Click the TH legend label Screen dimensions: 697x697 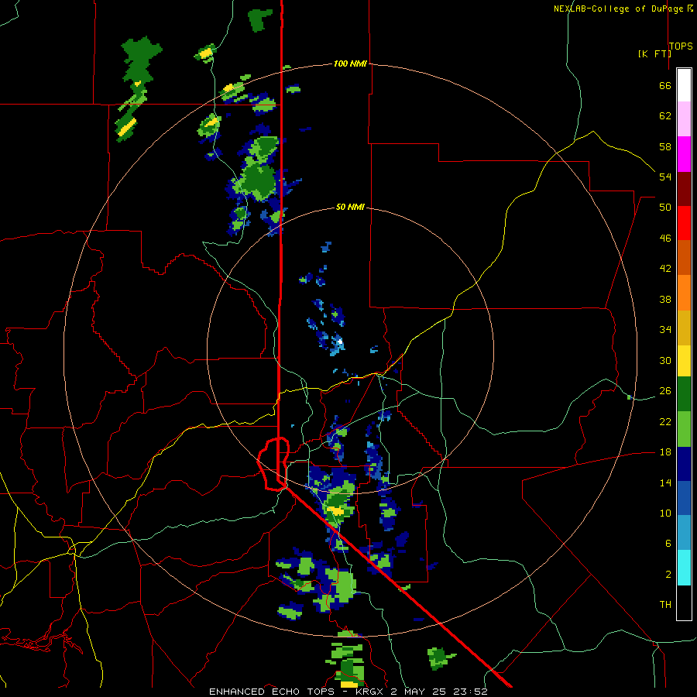(x=665, y=605)
